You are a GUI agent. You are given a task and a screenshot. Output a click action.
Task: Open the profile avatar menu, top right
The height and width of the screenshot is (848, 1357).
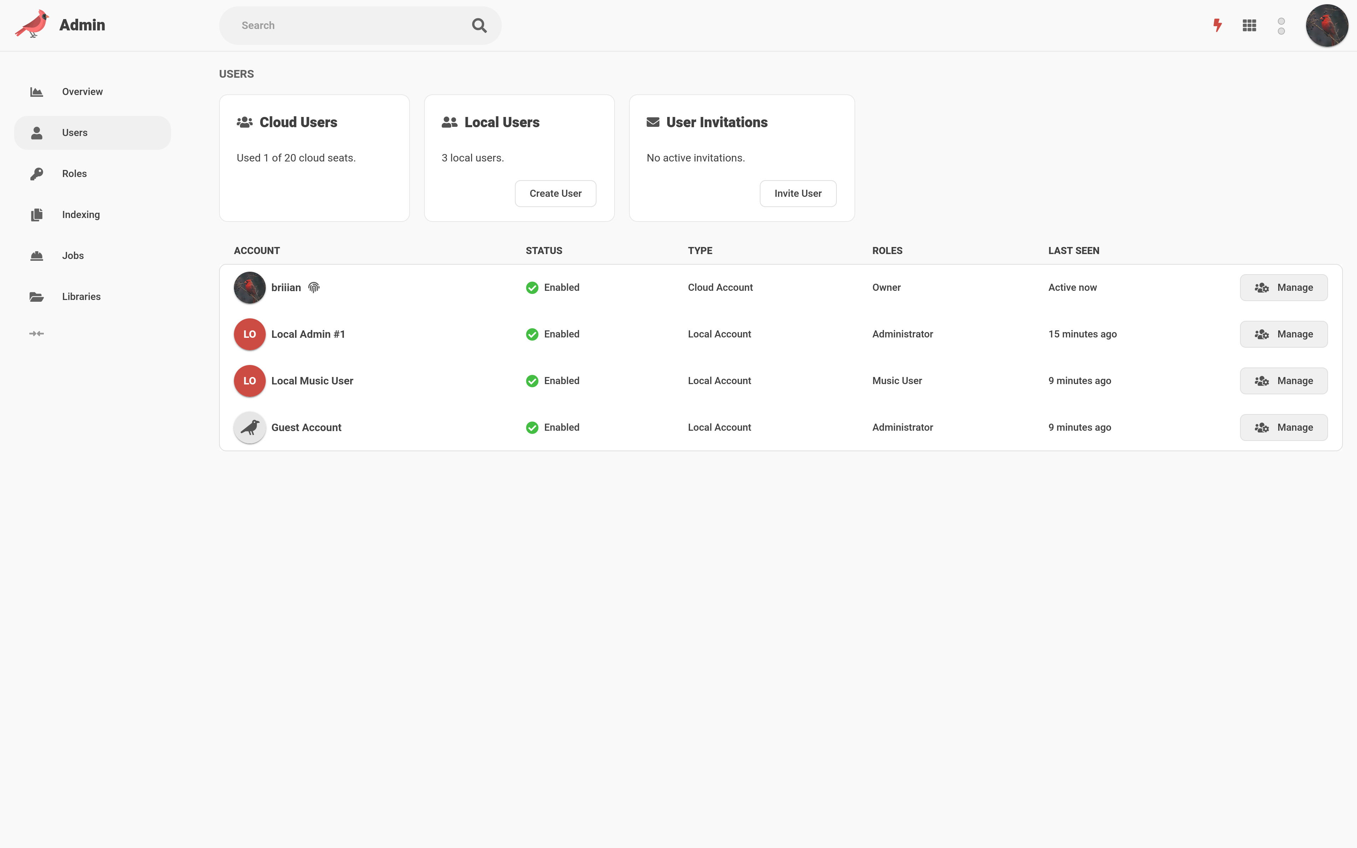(1327, 26)
